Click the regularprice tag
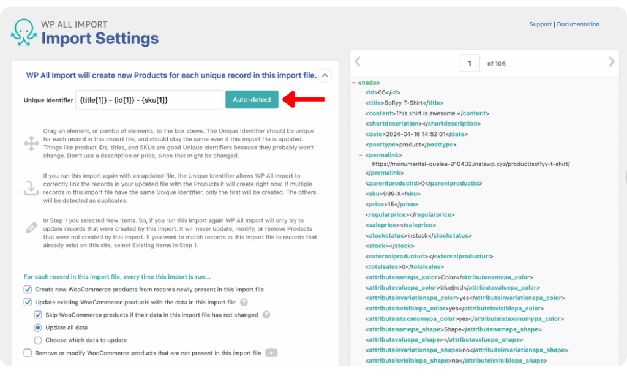 coord(410,214)
